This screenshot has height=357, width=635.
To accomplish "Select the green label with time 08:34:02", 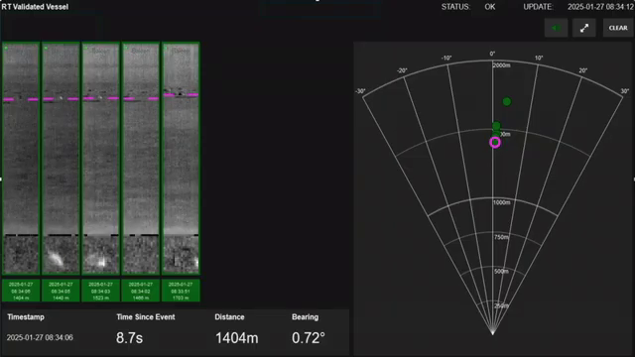I will point(141,291).
